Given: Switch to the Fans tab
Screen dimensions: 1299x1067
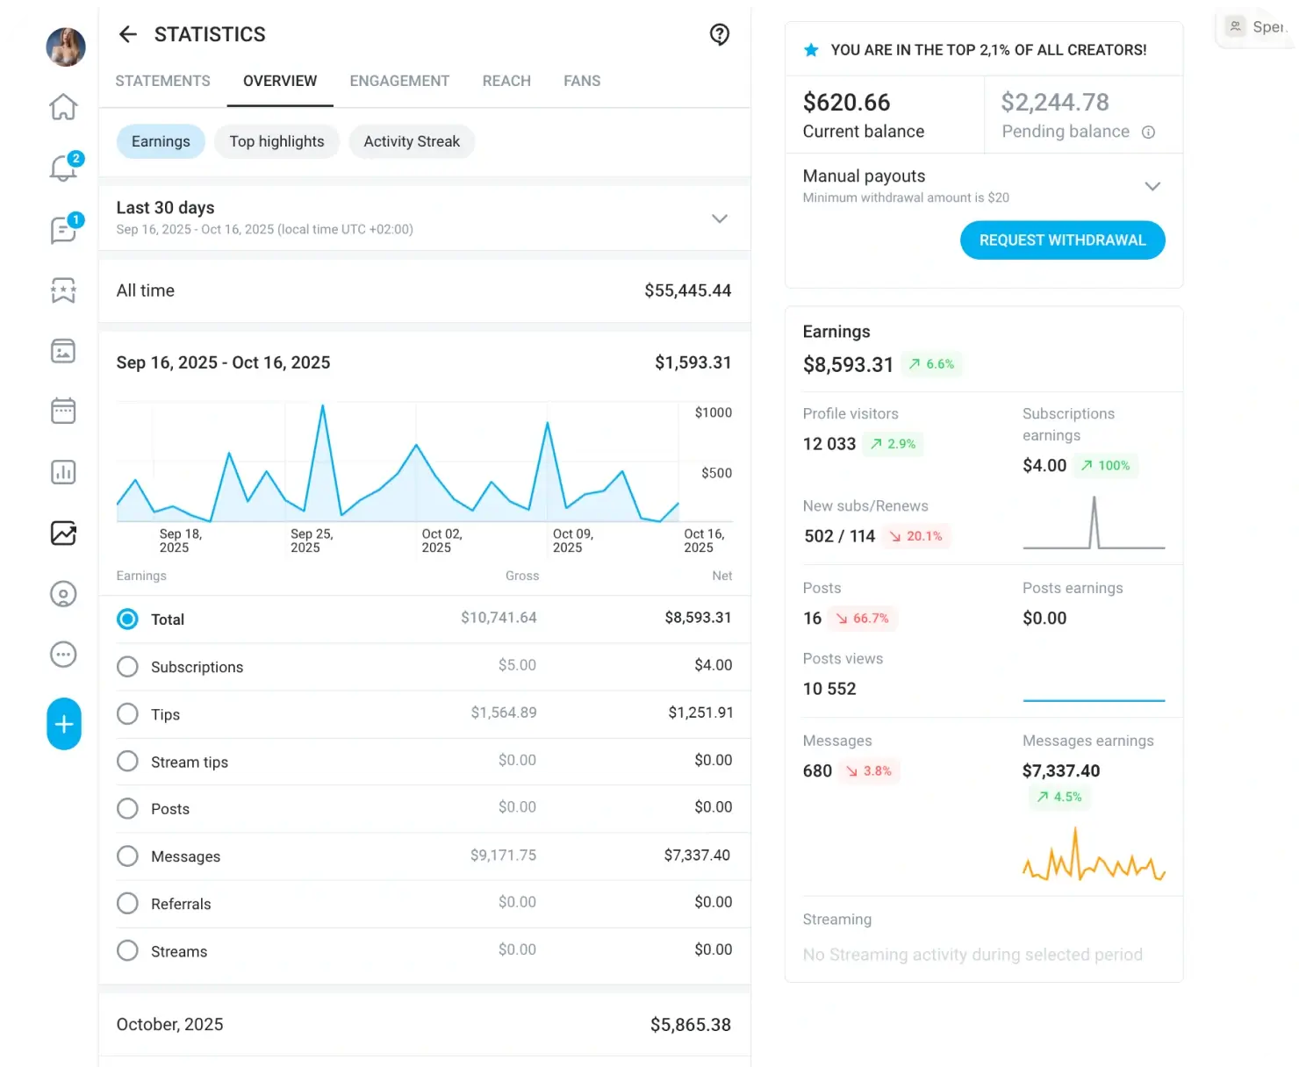Looking at the screenshot, I should 582,81.
